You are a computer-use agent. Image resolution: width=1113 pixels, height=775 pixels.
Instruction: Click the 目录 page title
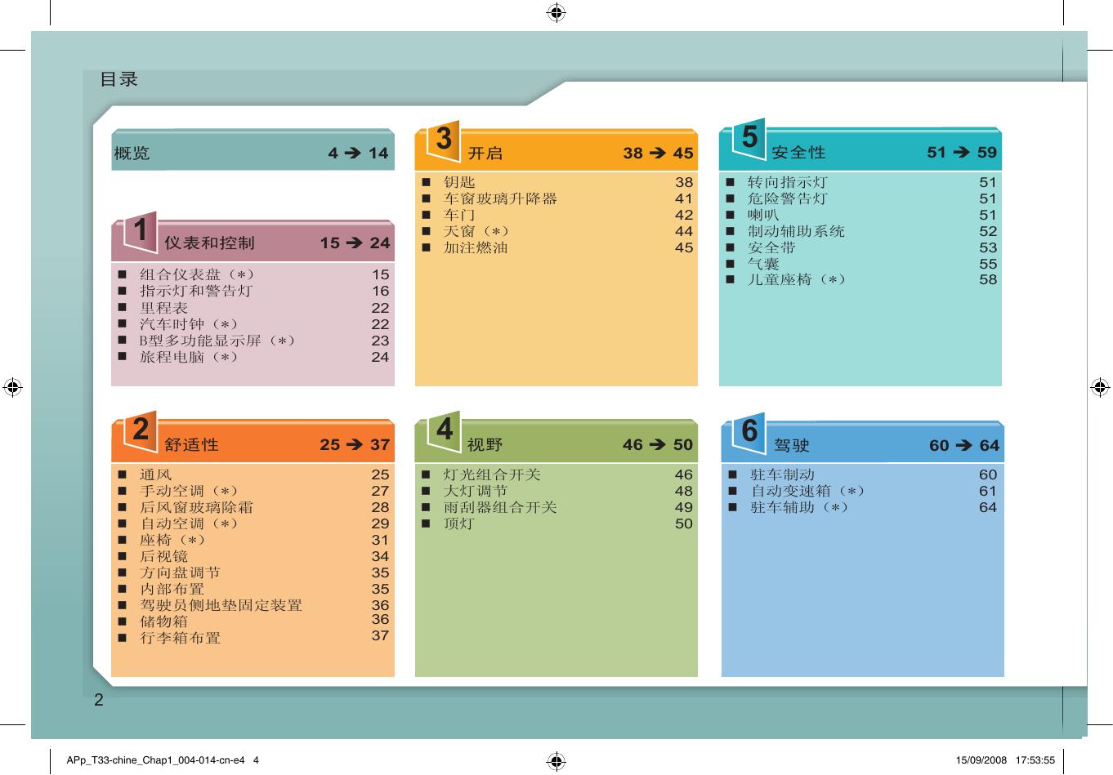point(118,79)
